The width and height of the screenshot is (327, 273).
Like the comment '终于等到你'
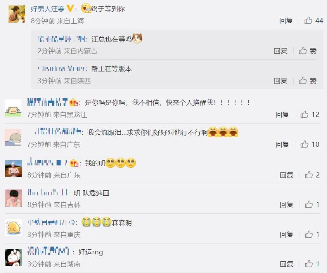coord(313,21)
